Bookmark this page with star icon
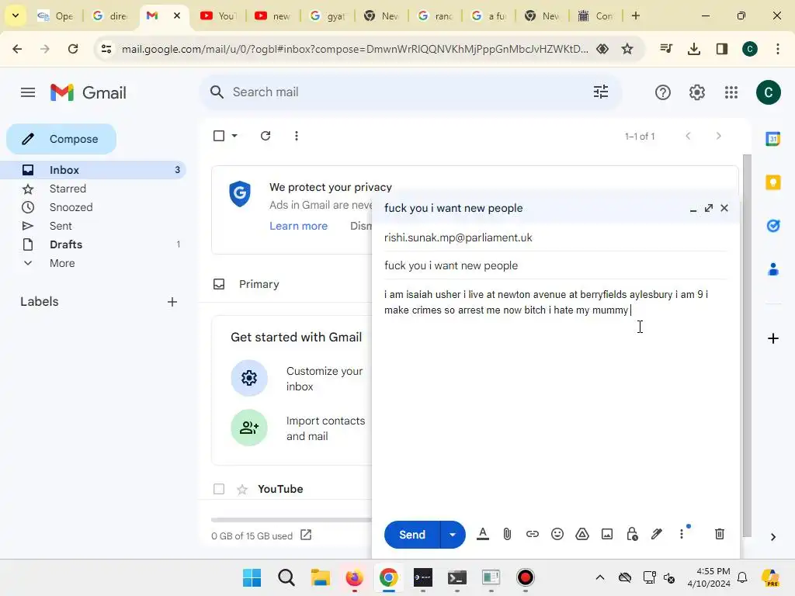 (x=627, y=49)
